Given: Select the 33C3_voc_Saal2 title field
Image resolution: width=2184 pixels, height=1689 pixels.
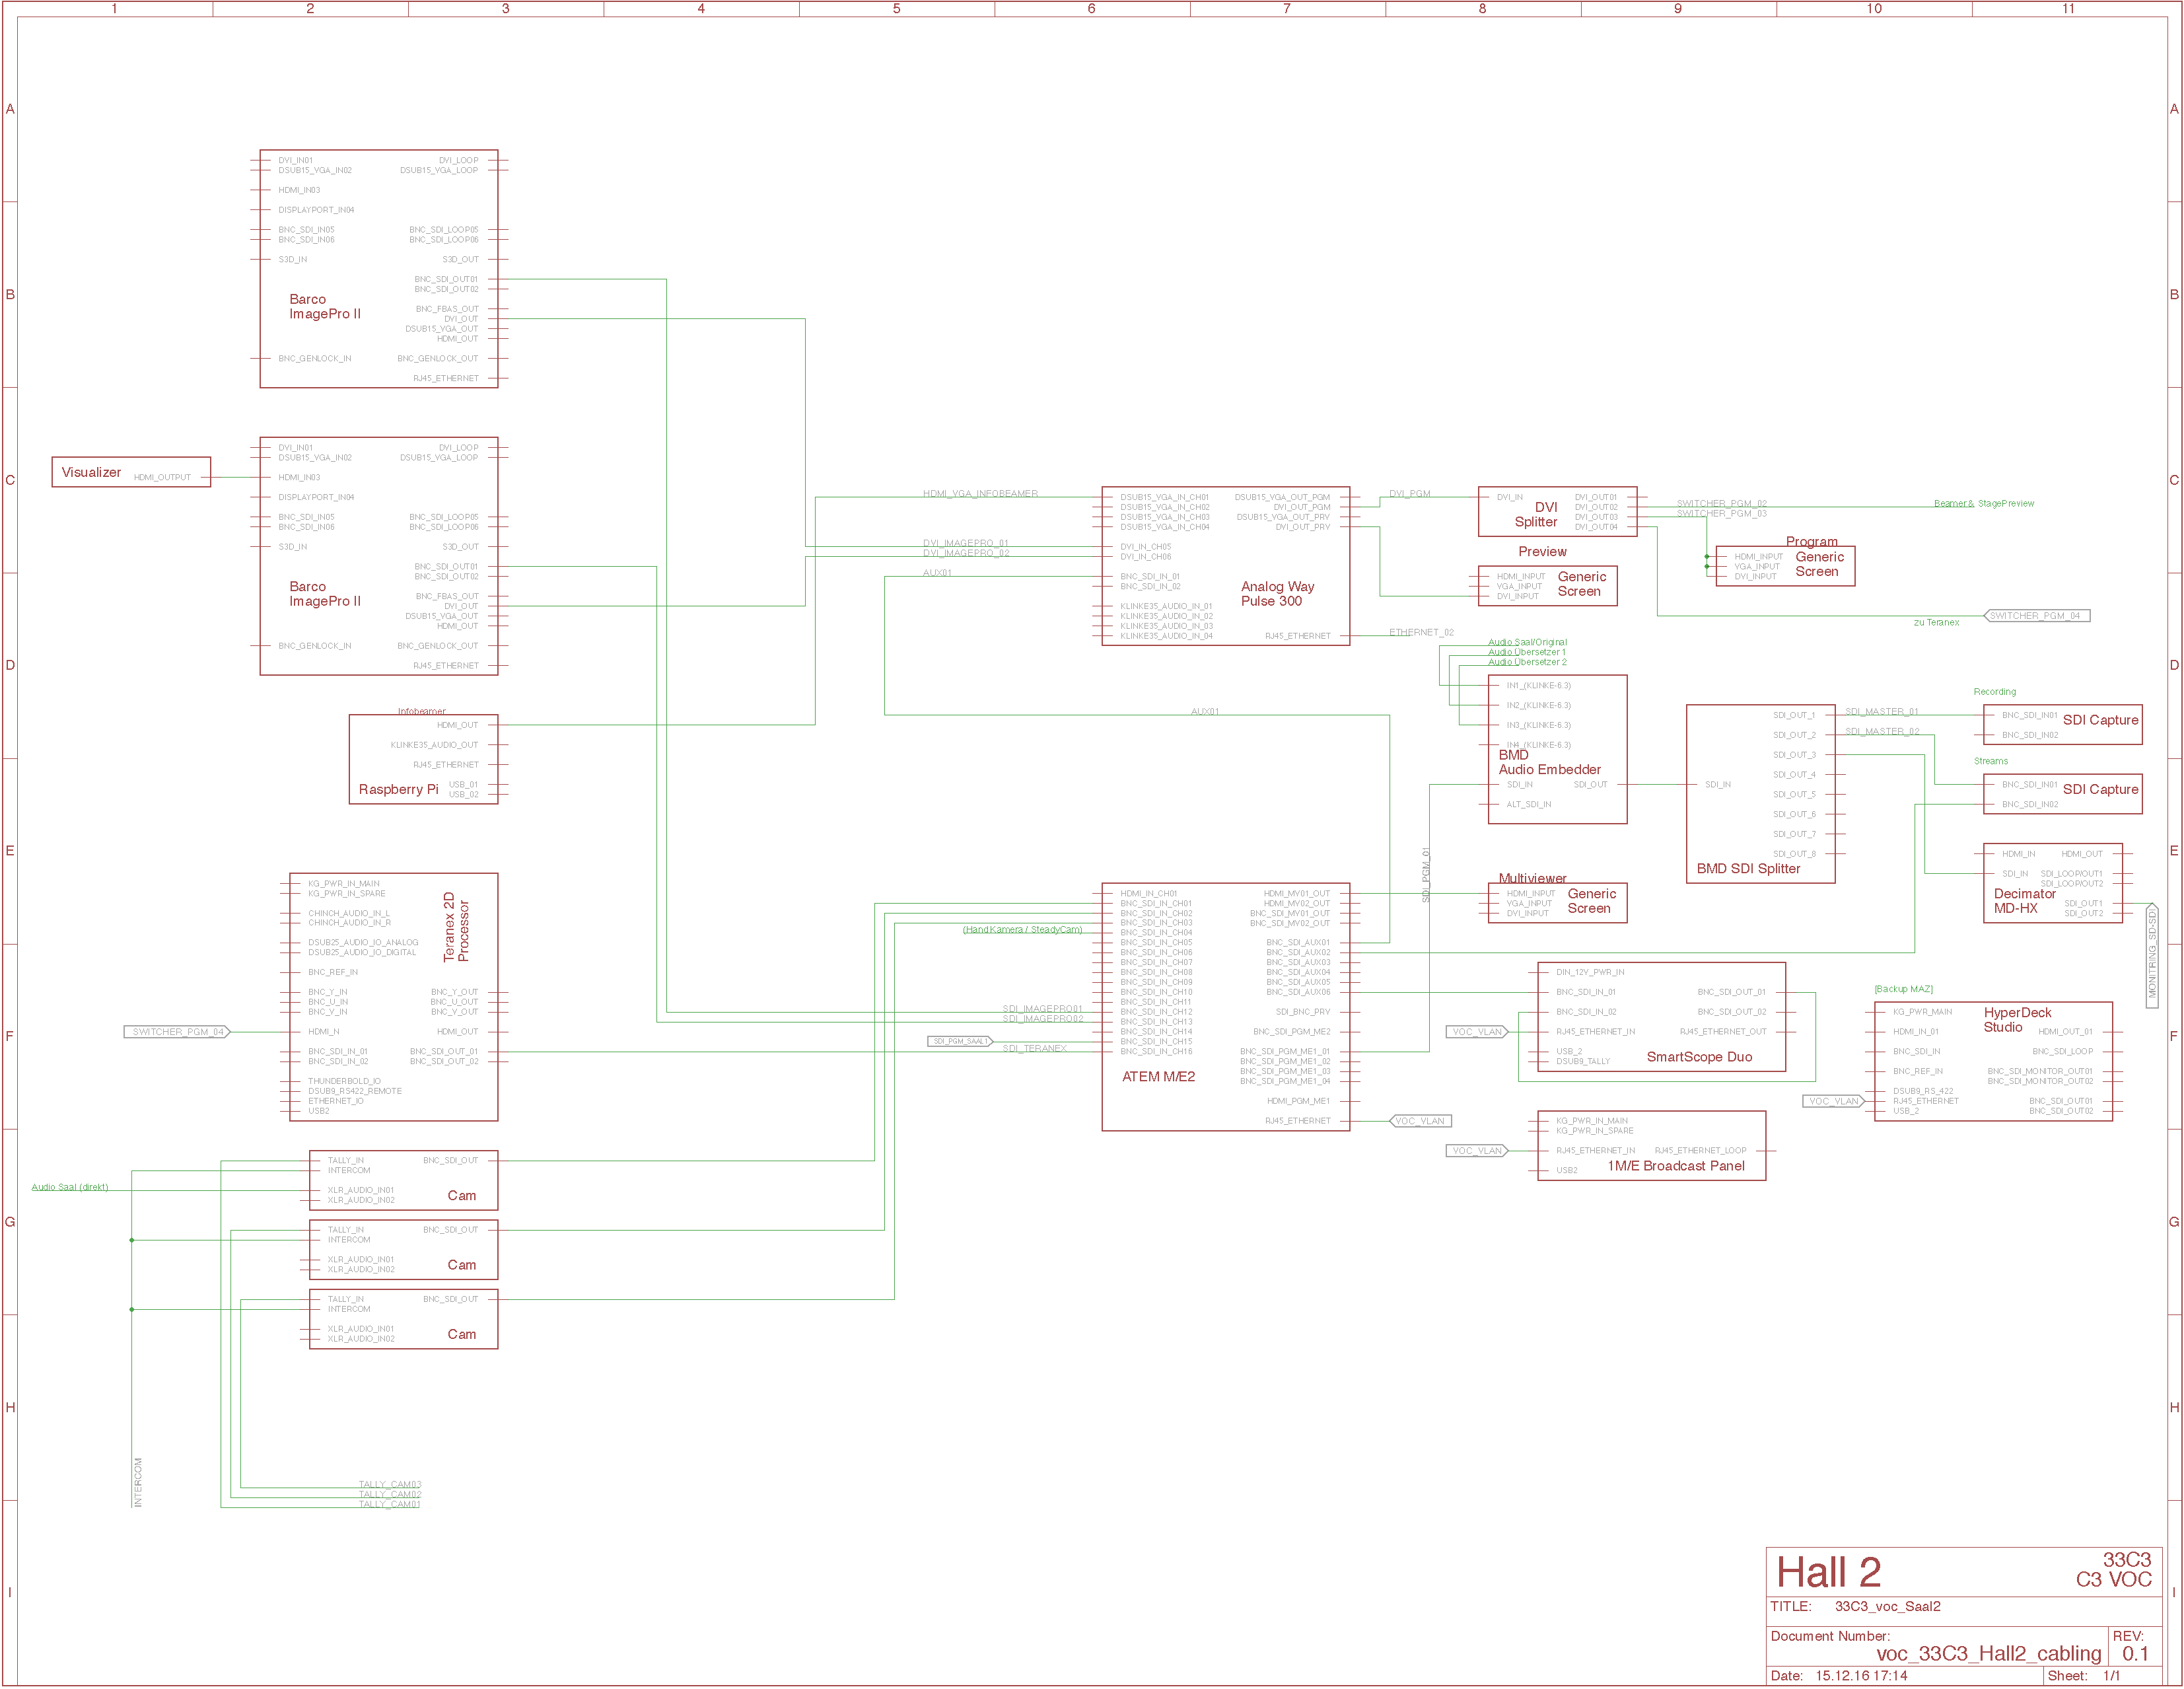Looking at the screenshot, I should [x=1887, y=1607].
